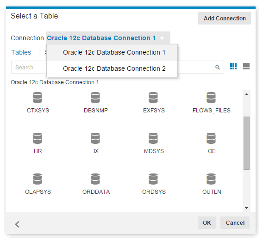The height and width of the screenshot is (241, 263).
Task: Switch to grid view icon
Action: click(x=233, y=66)
